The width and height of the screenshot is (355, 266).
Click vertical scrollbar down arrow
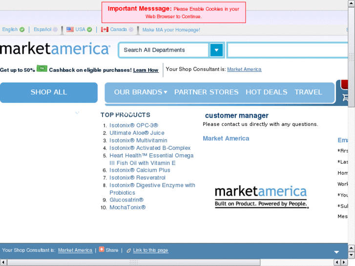pyautogui.click(x=352, y=255)
